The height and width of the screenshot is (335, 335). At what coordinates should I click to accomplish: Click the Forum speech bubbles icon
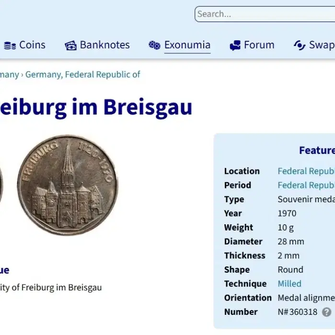235,46
